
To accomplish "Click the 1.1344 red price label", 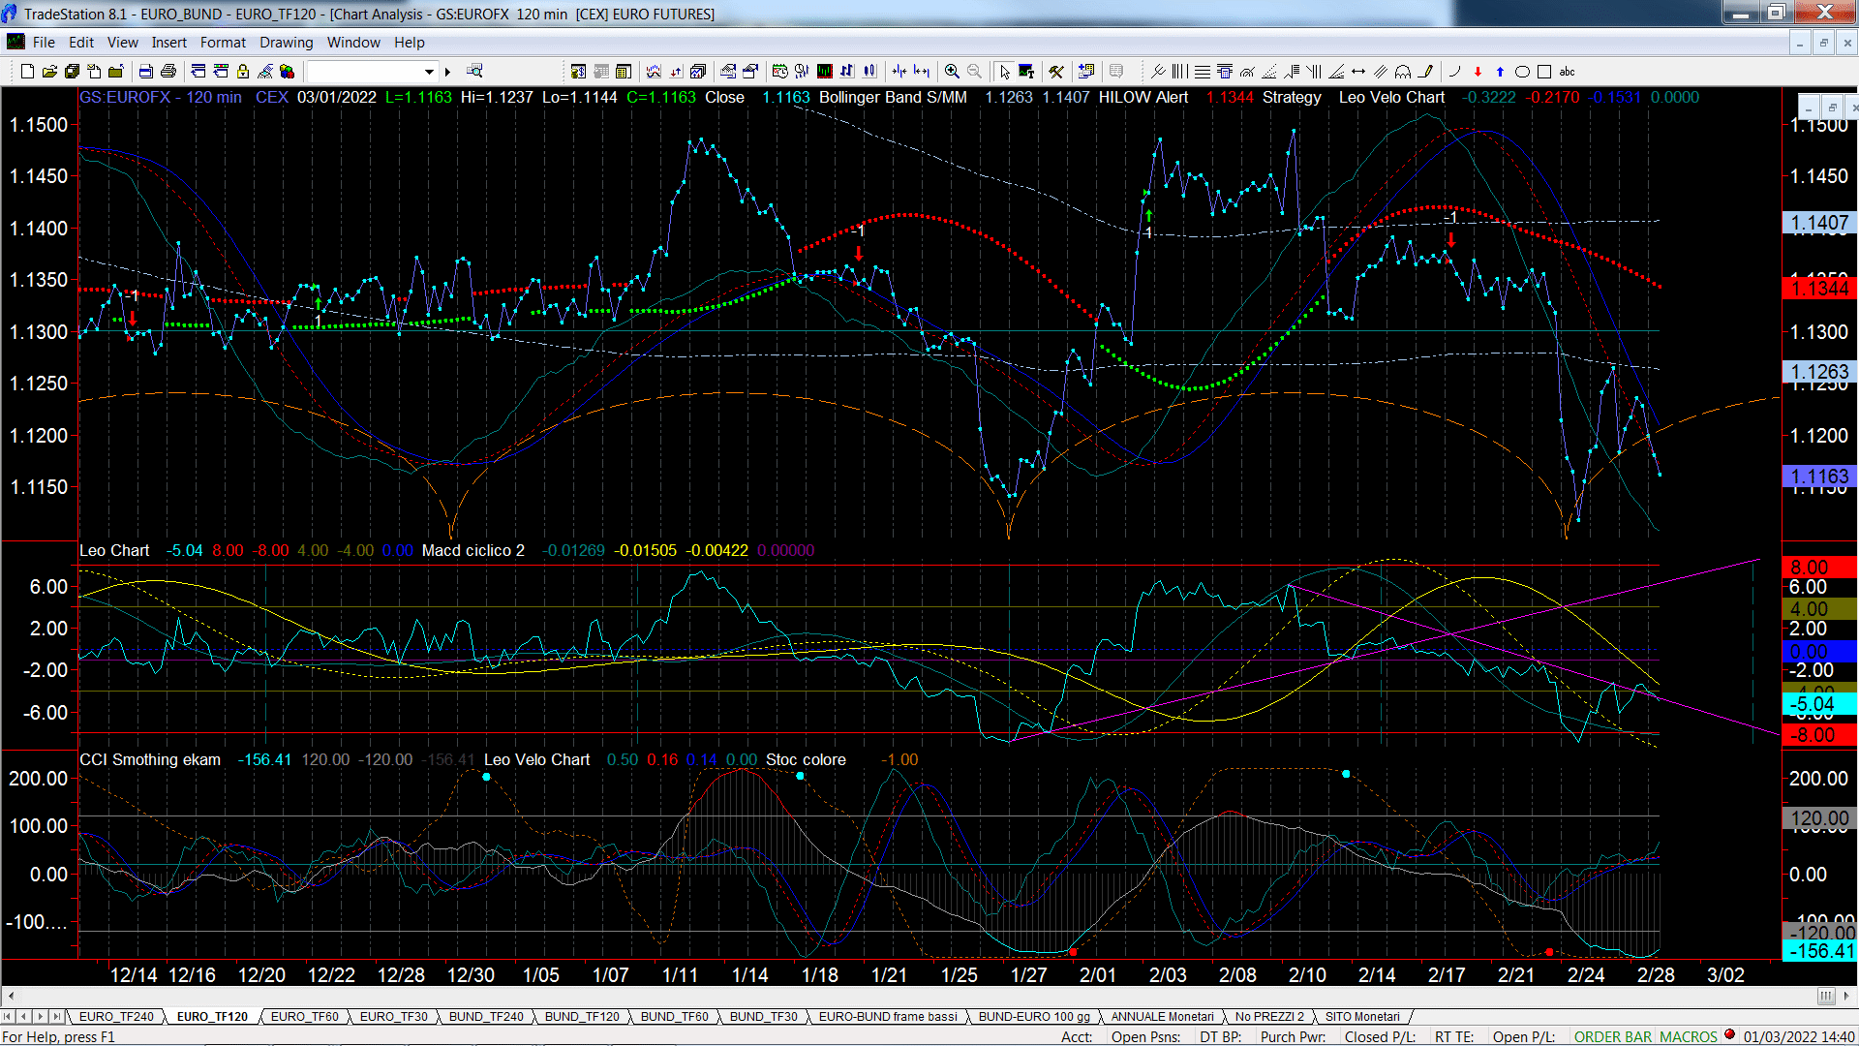I will pyautogui.click(x=1819, y=288).
